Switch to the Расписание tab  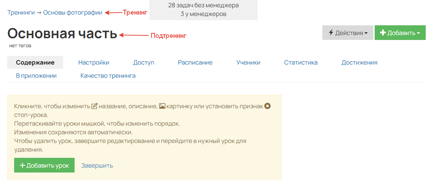pos(195,62)
